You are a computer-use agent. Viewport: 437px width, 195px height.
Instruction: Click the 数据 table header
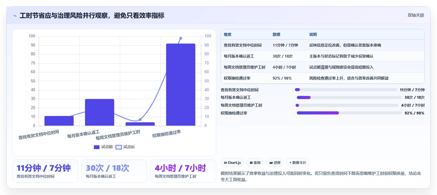coord(277,35)
